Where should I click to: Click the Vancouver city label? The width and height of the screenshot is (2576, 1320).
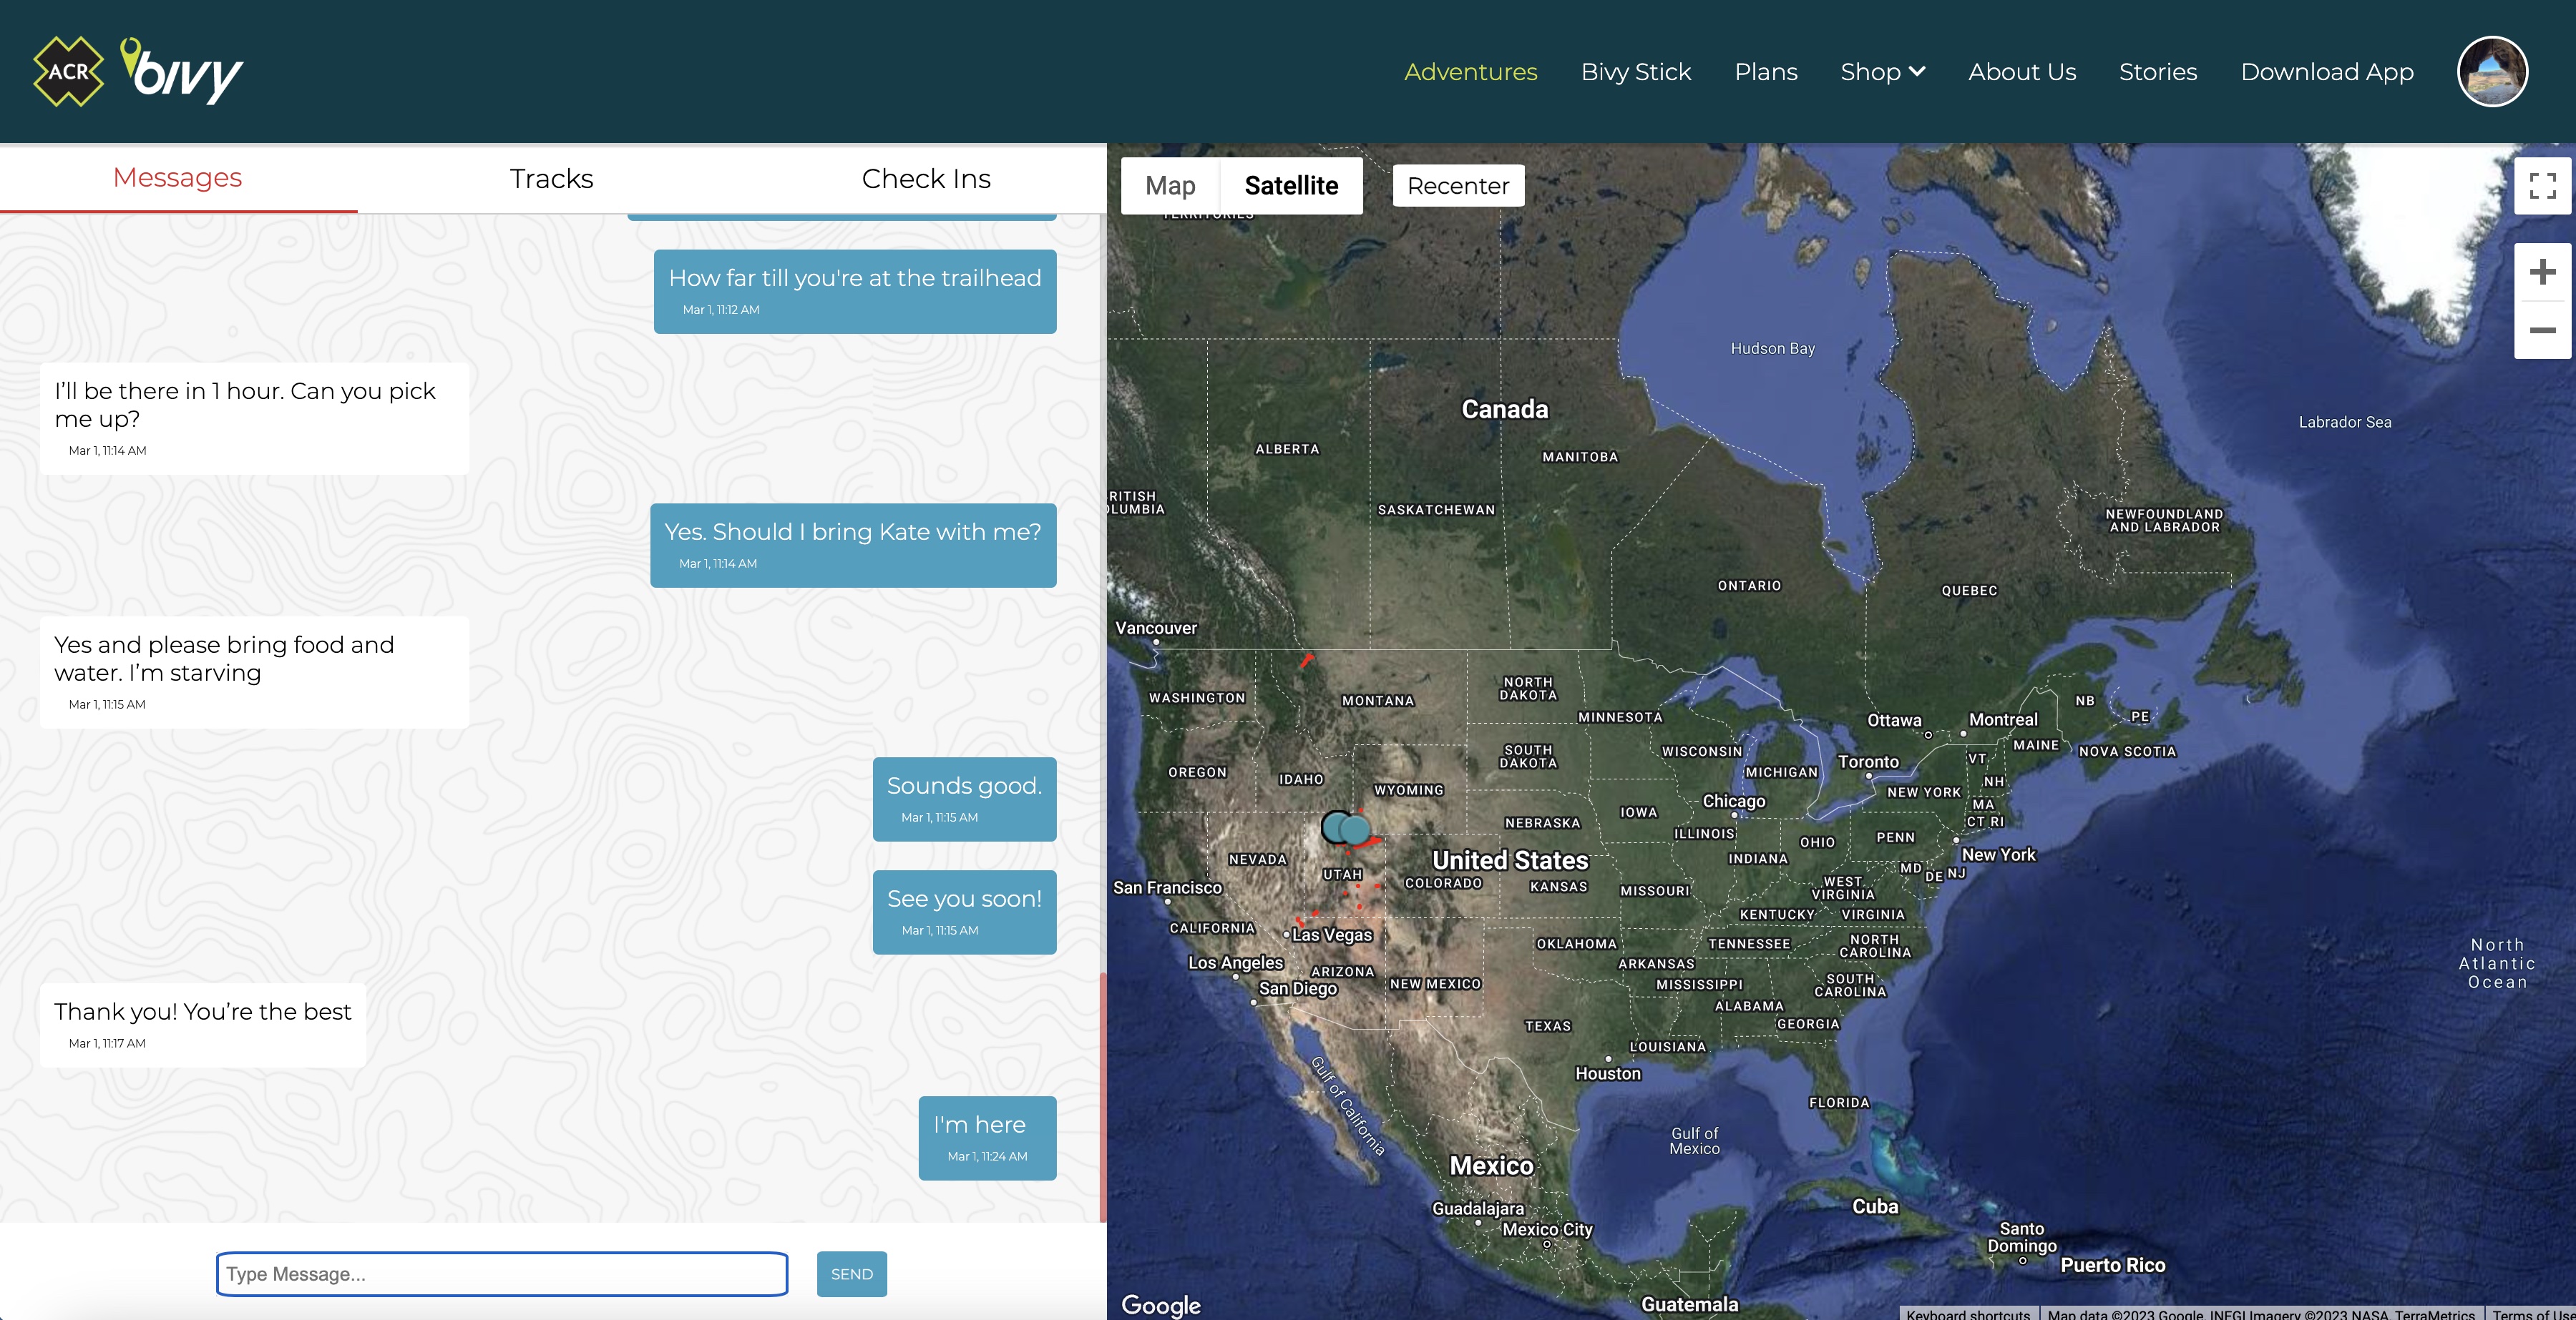tap(1156, 629)
